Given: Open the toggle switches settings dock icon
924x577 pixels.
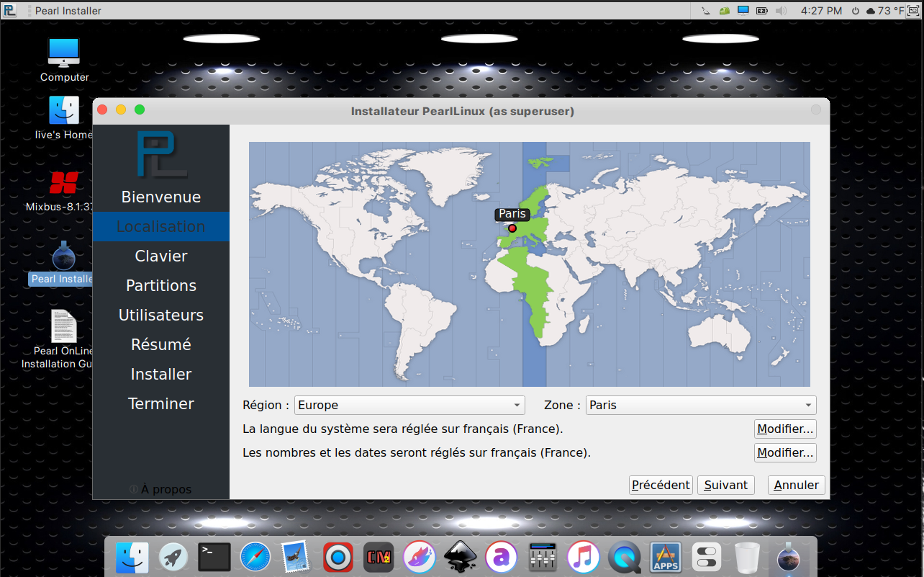Looking at the screenshot, I should (706, 557).
